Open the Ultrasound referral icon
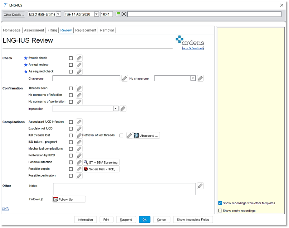 coord(146,135)
